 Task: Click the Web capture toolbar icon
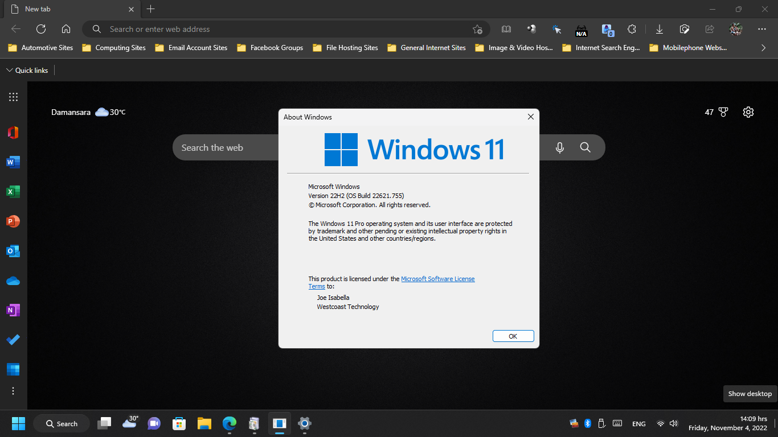pyautogui.click(x=685, y=29)
